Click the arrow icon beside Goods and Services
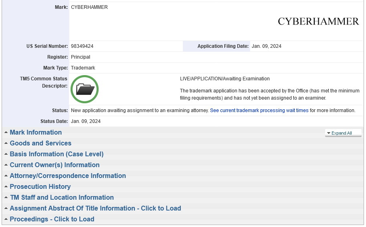 point(6,143)
